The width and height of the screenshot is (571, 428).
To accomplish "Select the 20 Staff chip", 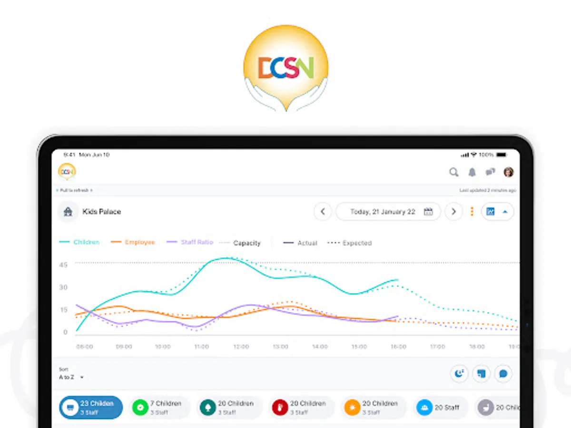I will 441,408.
